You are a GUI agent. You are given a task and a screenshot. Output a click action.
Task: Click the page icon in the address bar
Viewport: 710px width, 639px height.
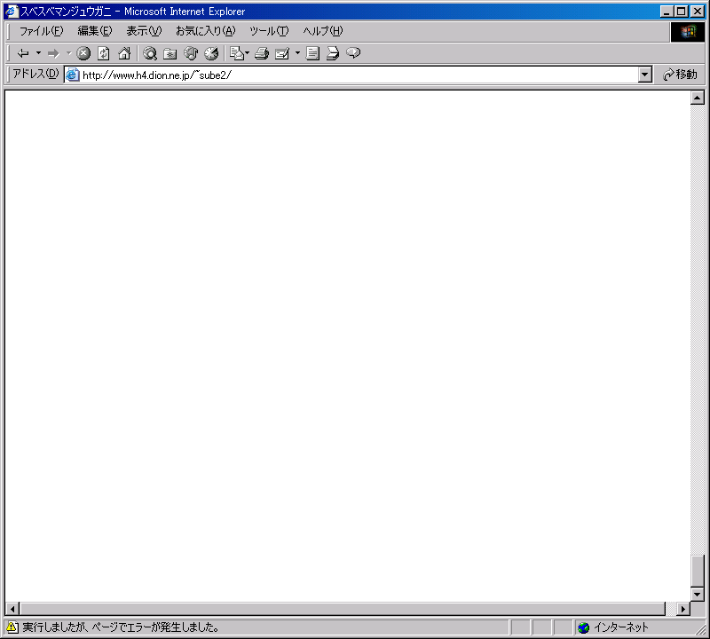click(x=73, y=75)
